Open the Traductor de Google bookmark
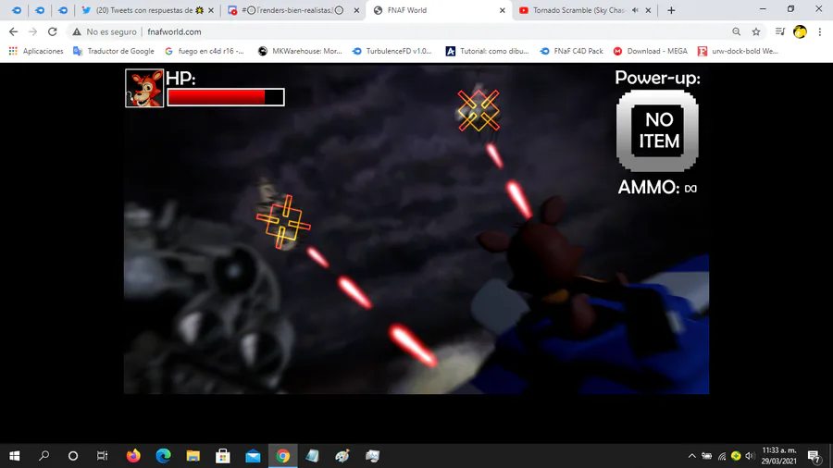833x468 pixels. (114, 51)
